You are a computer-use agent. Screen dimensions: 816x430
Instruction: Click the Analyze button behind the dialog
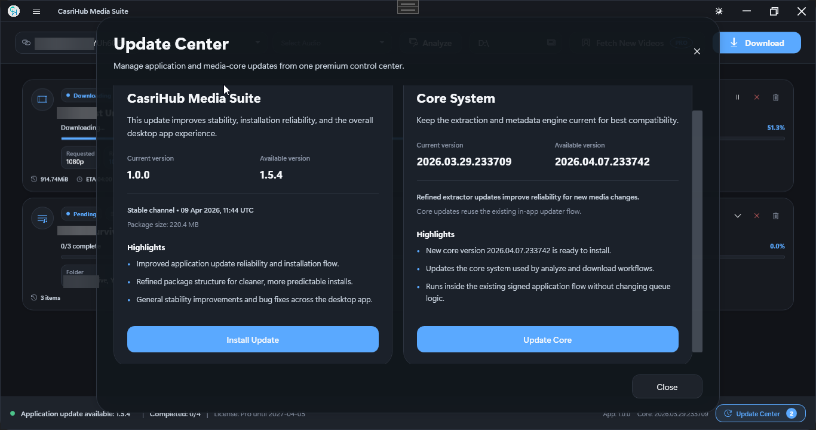click(430, 43)
